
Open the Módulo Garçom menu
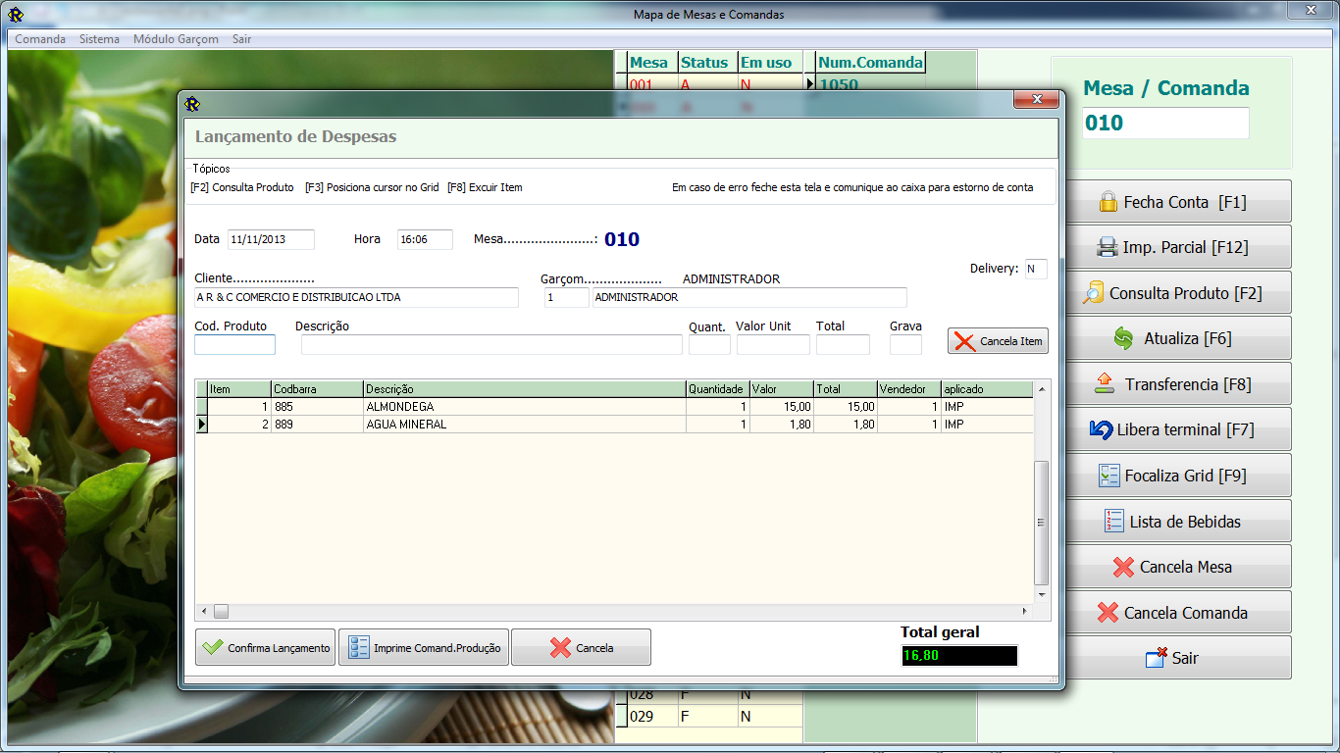176,39
